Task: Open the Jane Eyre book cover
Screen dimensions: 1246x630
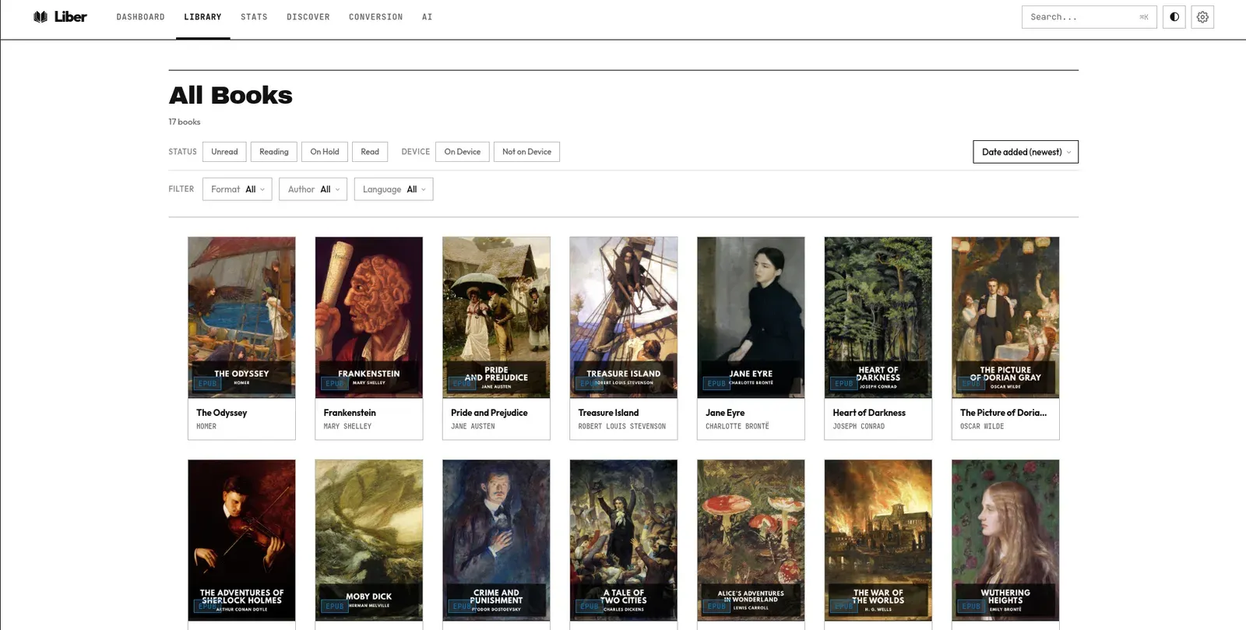Action: 751,318
